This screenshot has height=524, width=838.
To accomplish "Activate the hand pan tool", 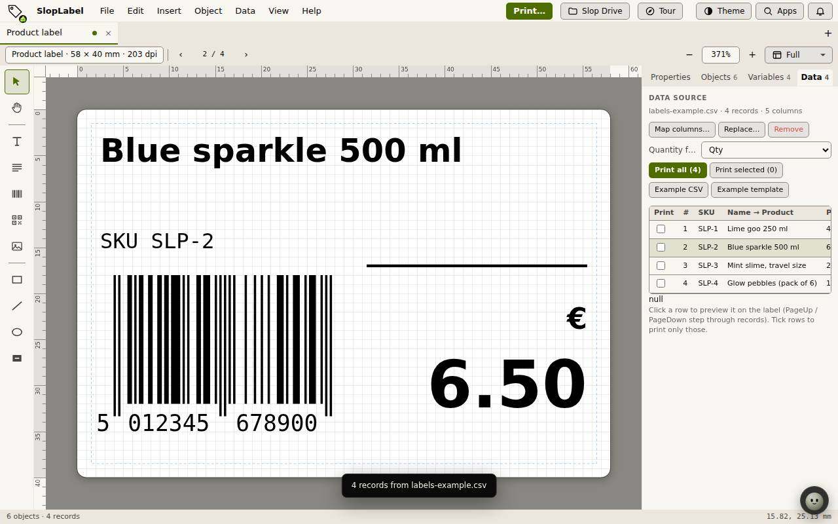I will click(x=17, y=107).
